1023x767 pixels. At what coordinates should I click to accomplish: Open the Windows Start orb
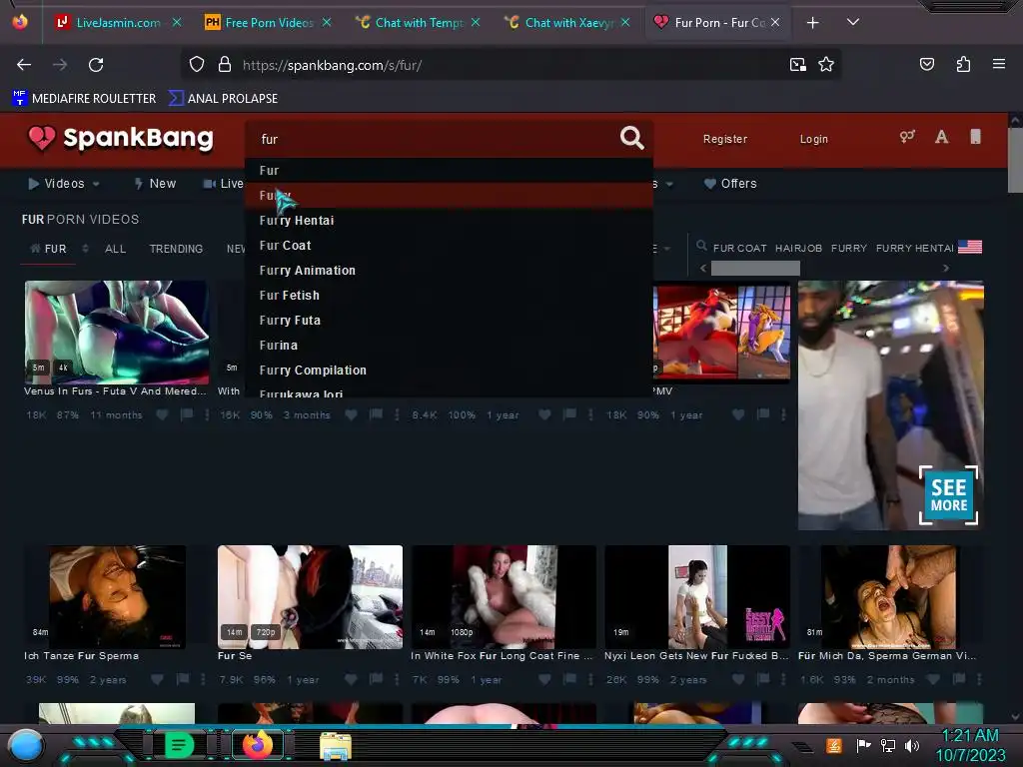(x=26, y=745)
